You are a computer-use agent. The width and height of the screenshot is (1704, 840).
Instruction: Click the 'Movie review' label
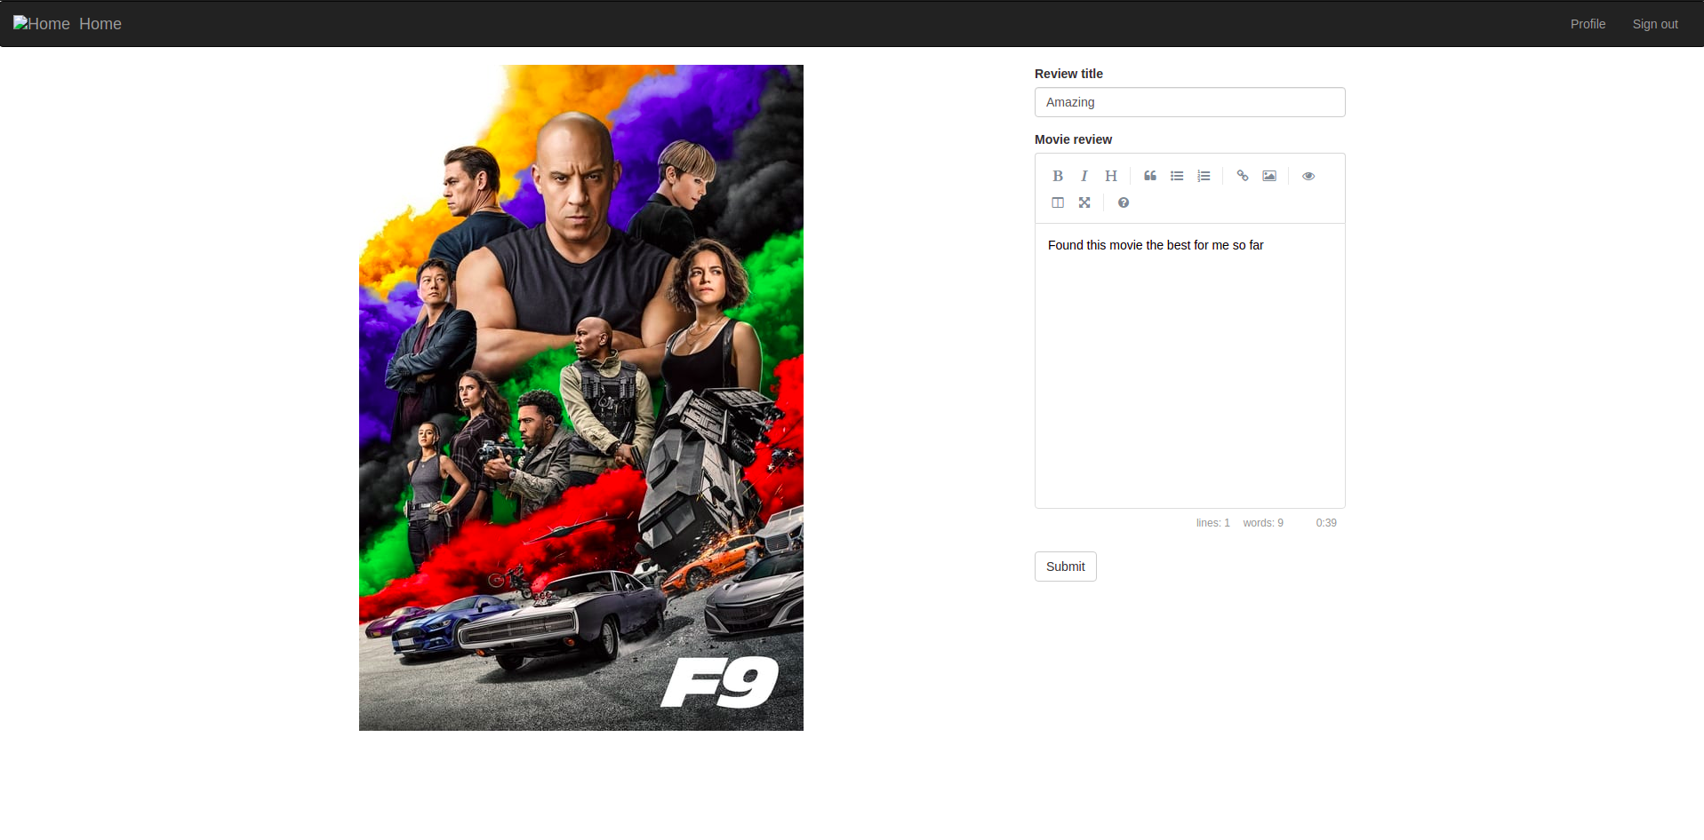1073,139
